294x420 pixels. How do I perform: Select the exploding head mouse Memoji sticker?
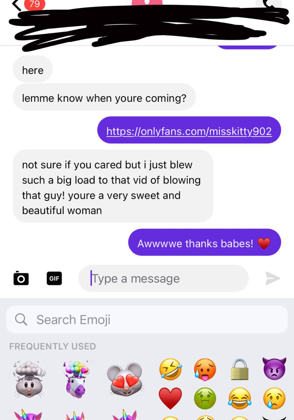point(29,379)
